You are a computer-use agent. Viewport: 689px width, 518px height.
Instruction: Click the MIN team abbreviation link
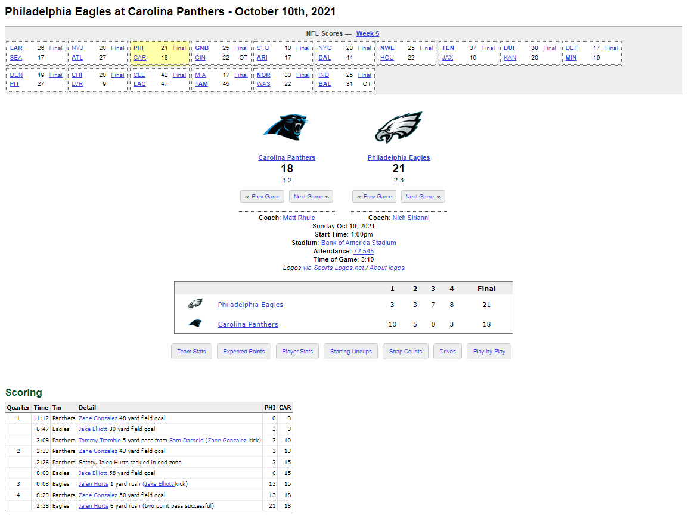coord(571,58)
